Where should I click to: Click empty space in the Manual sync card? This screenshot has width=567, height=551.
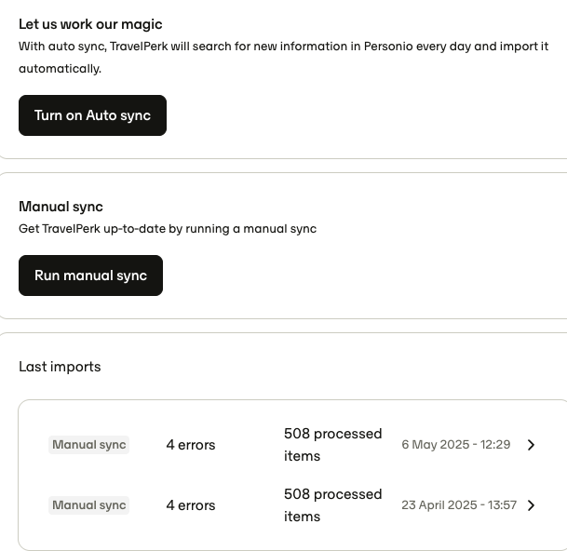click(361, 275)
